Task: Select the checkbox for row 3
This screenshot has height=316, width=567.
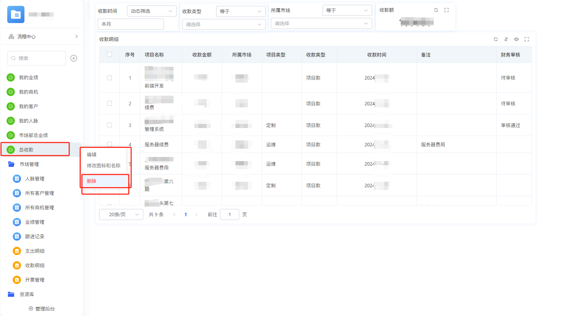Action: [109, 125]
